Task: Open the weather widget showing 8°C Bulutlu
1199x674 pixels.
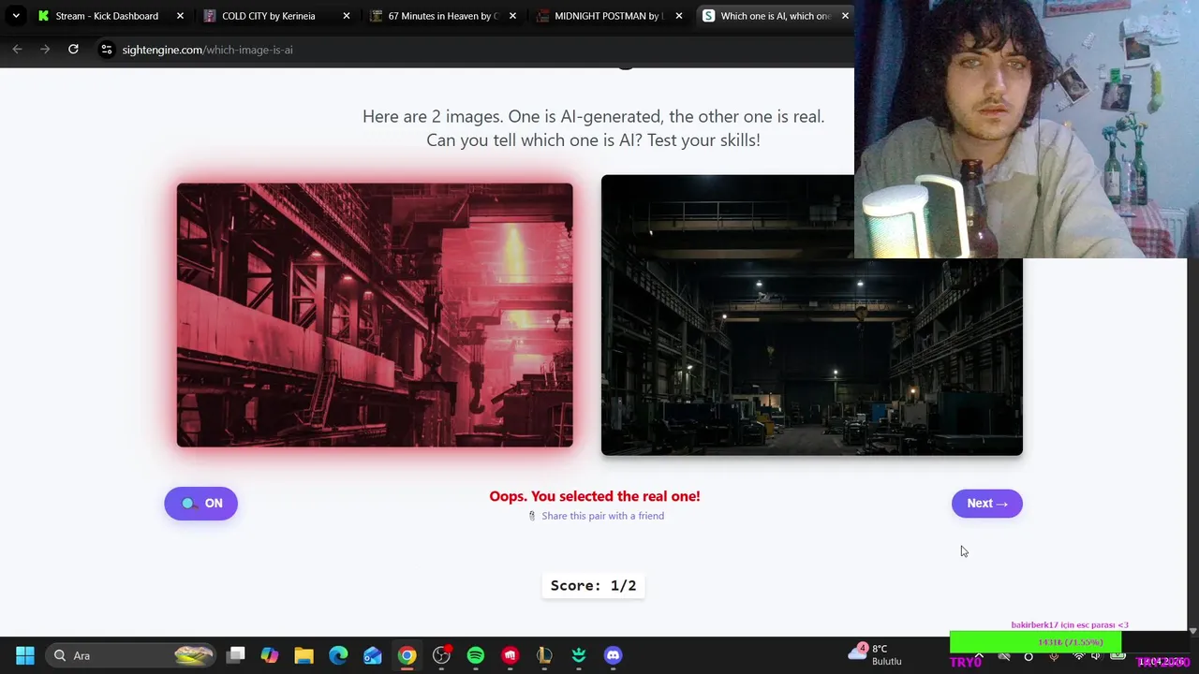Action: pyautogui.click(x=875, y=654)
